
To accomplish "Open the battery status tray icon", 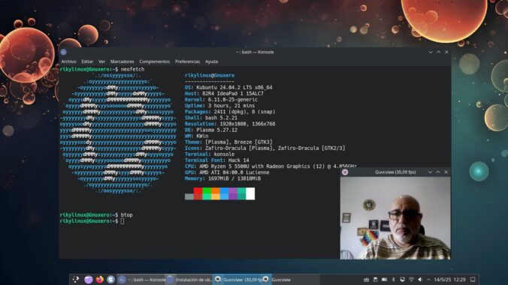I will (x=384, y=280).
